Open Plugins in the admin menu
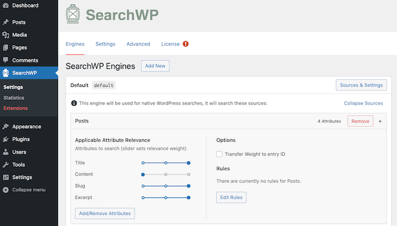The height and width of the screenshot is (226, 397). (x=21, y=139)
